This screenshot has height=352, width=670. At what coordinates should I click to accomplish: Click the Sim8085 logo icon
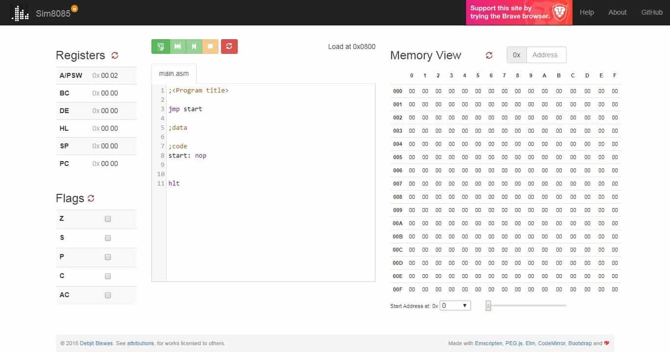[x=20, y=12]
